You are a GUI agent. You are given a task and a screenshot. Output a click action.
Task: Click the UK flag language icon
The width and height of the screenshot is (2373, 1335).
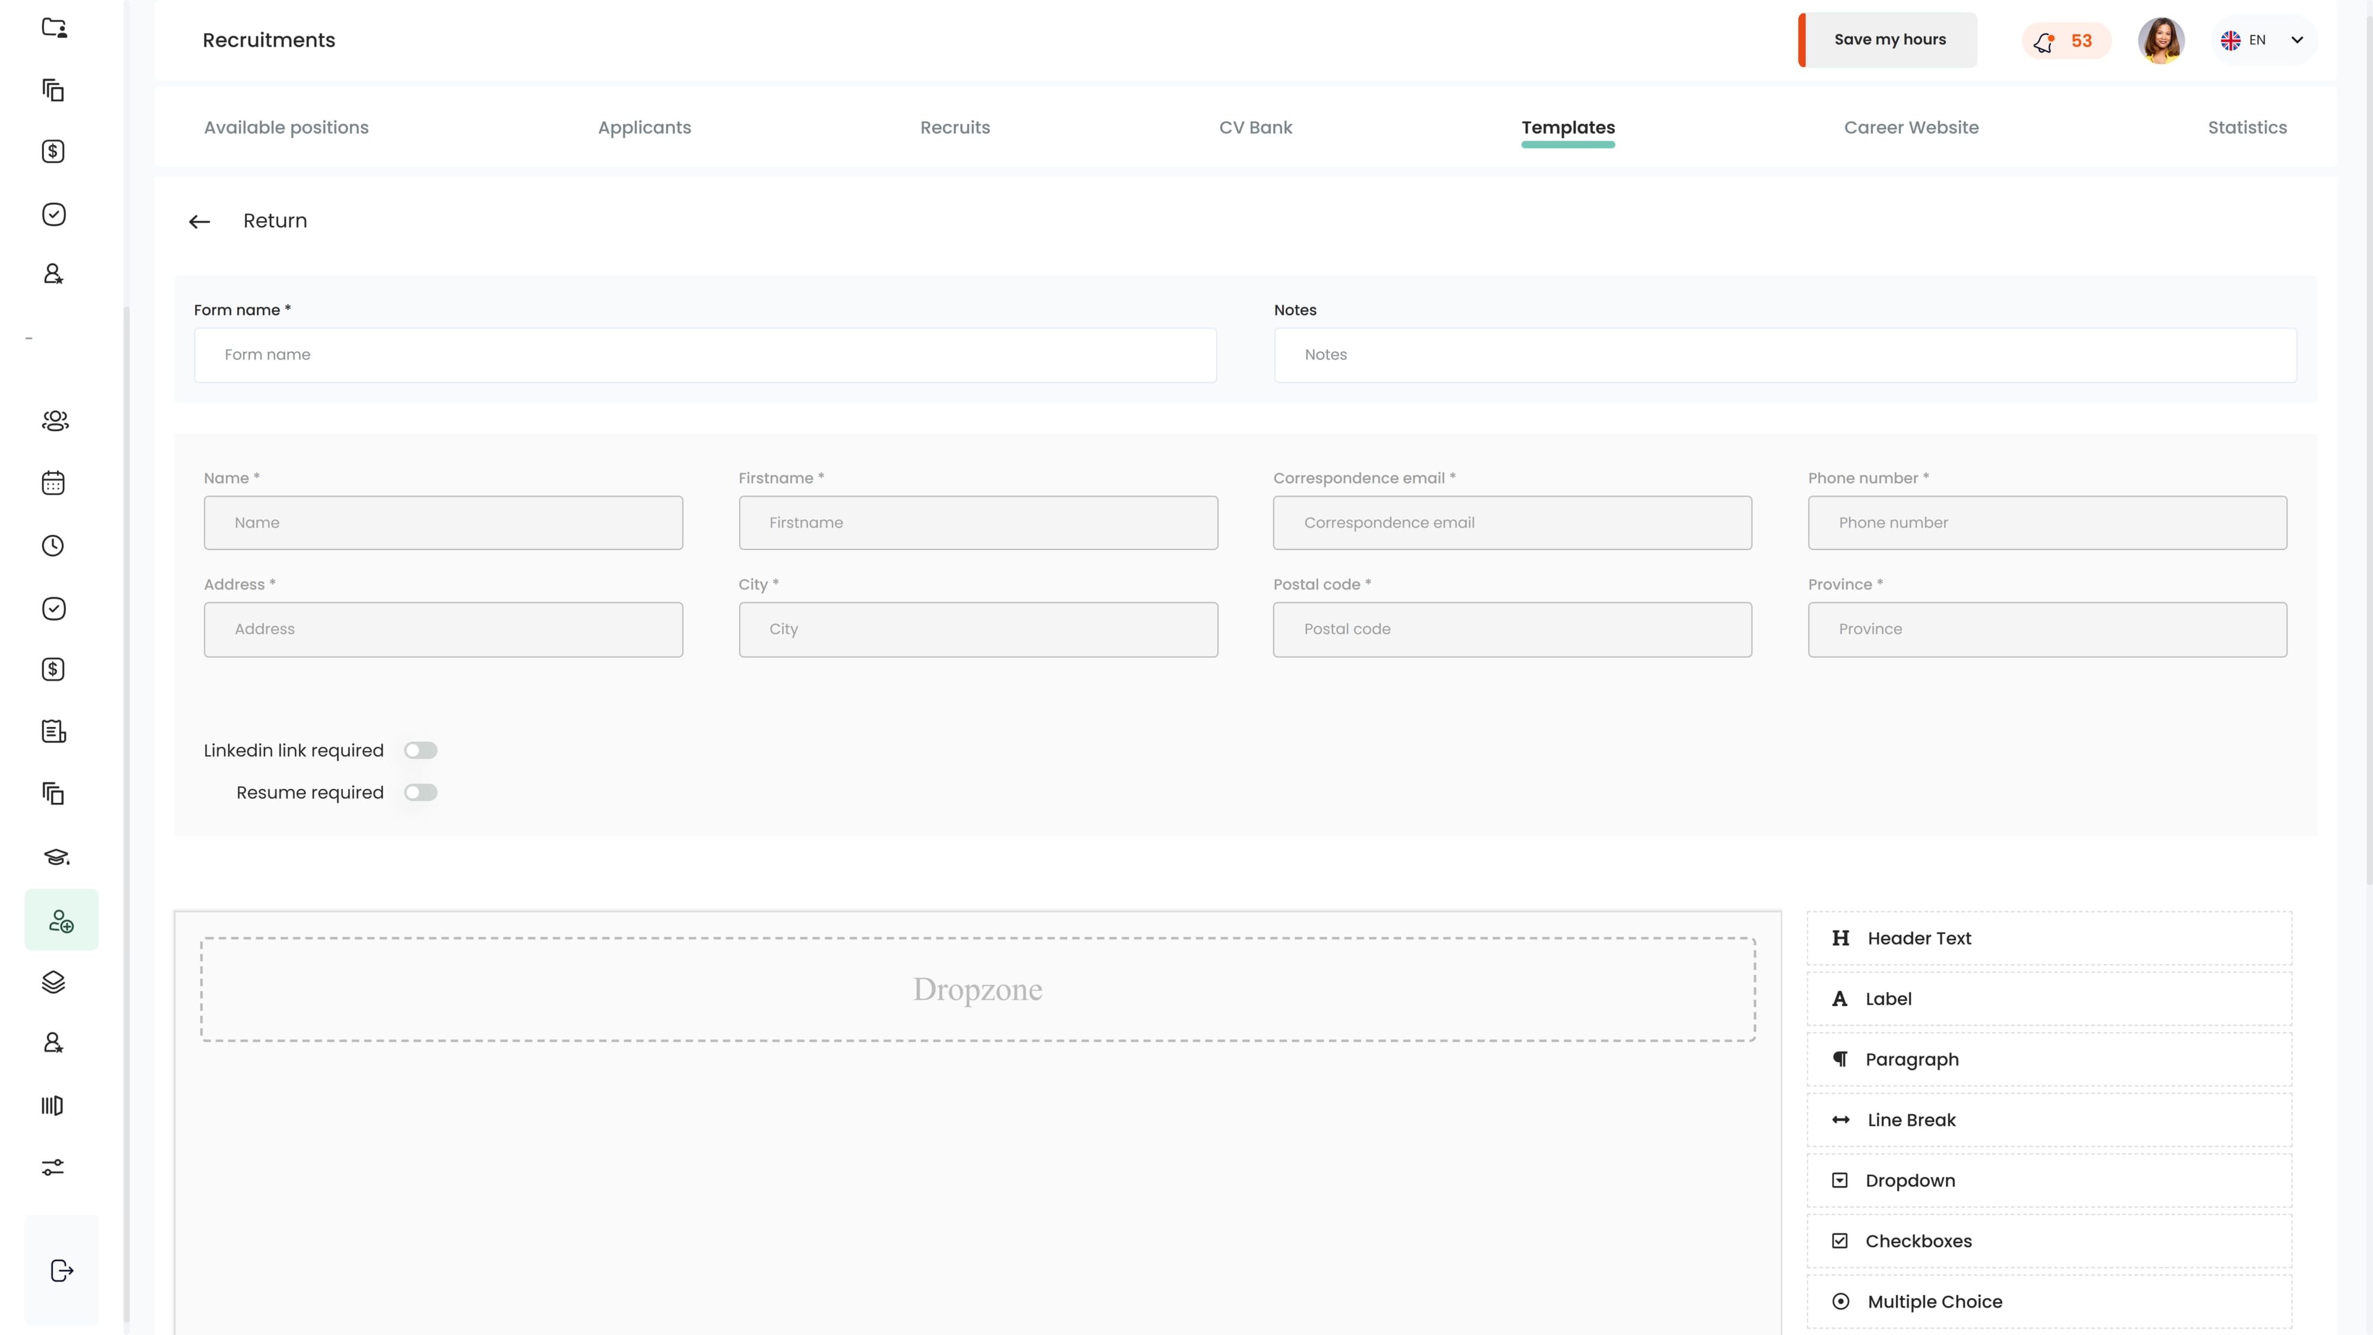2230,40
